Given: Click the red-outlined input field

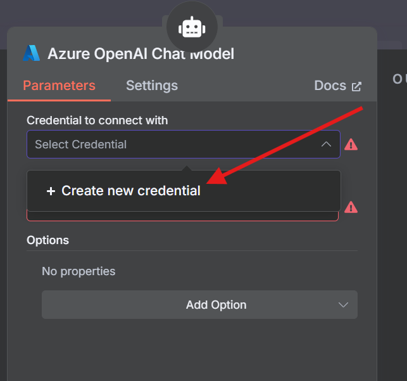Looking at the screenshot, I should (182, 216).
